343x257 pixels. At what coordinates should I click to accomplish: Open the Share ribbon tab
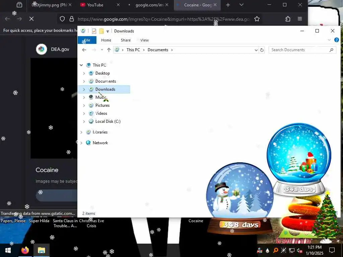[126, 40]
